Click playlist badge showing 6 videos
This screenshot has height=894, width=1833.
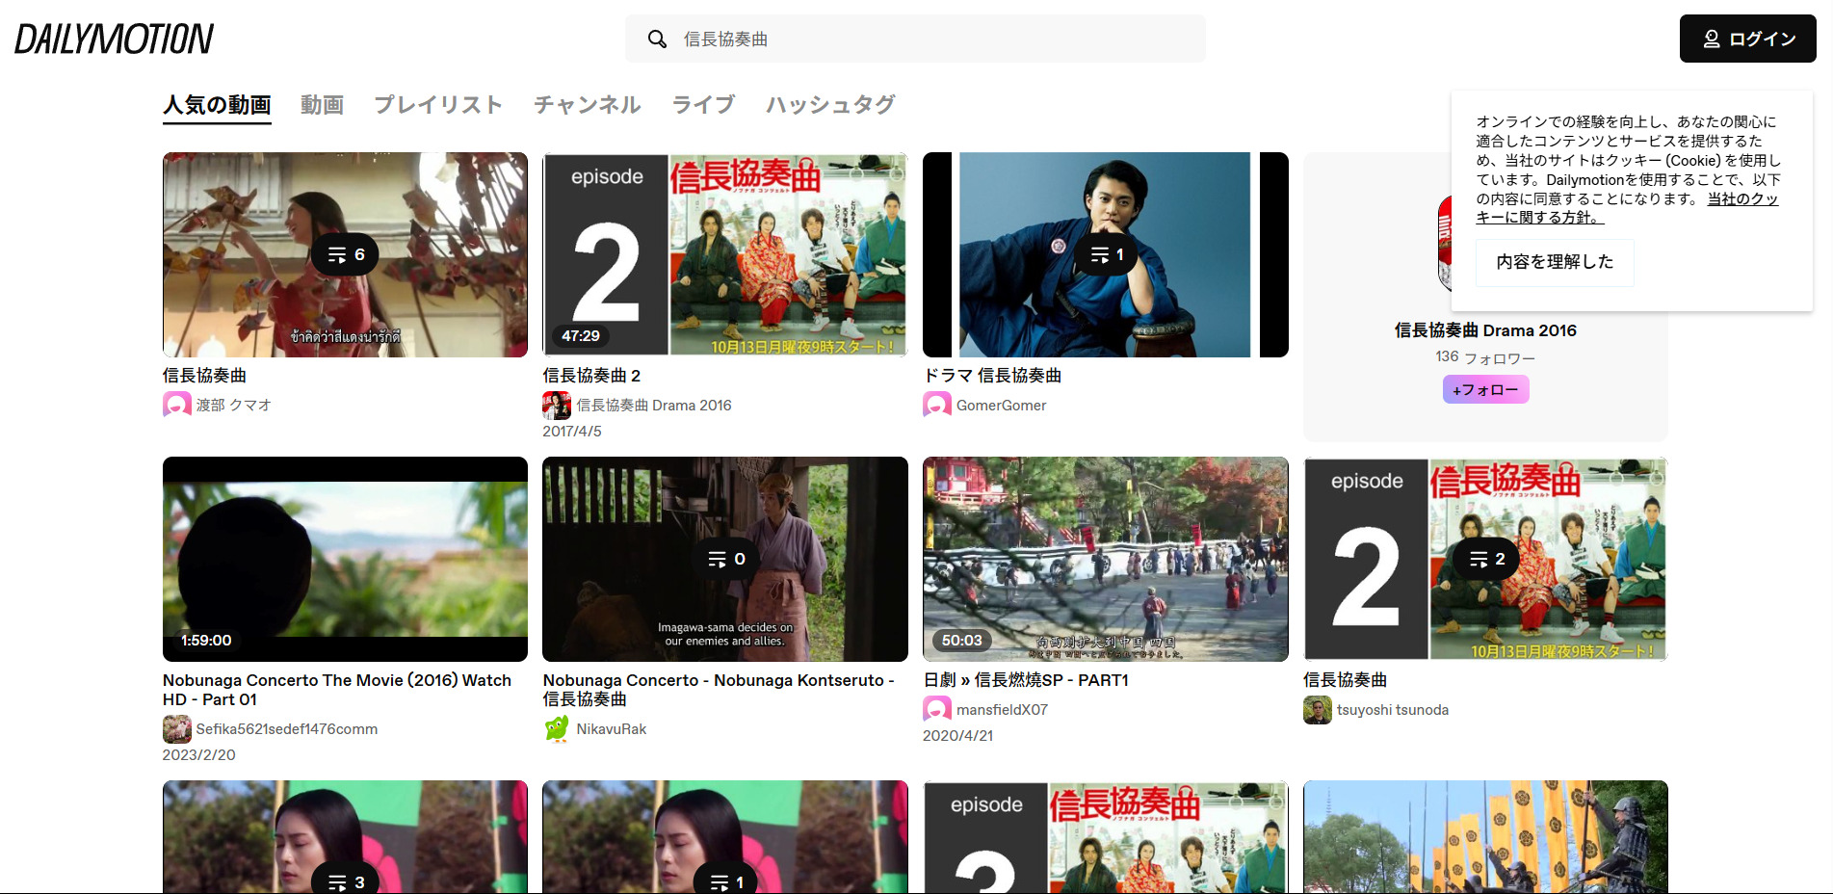coord(345,254)
